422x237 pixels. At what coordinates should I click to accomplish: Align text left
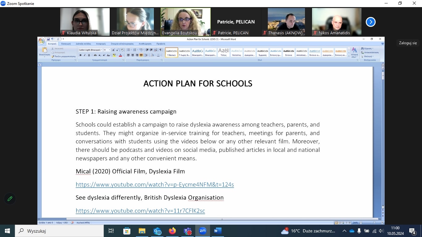pyautogui.click(x=128, y=55)
